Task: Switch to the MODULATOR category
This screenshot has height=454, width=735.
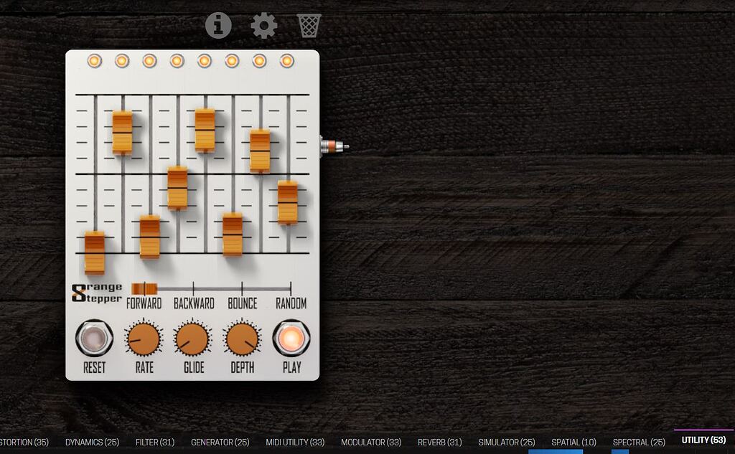Action: pyautogui.click(x=371, y=443)
